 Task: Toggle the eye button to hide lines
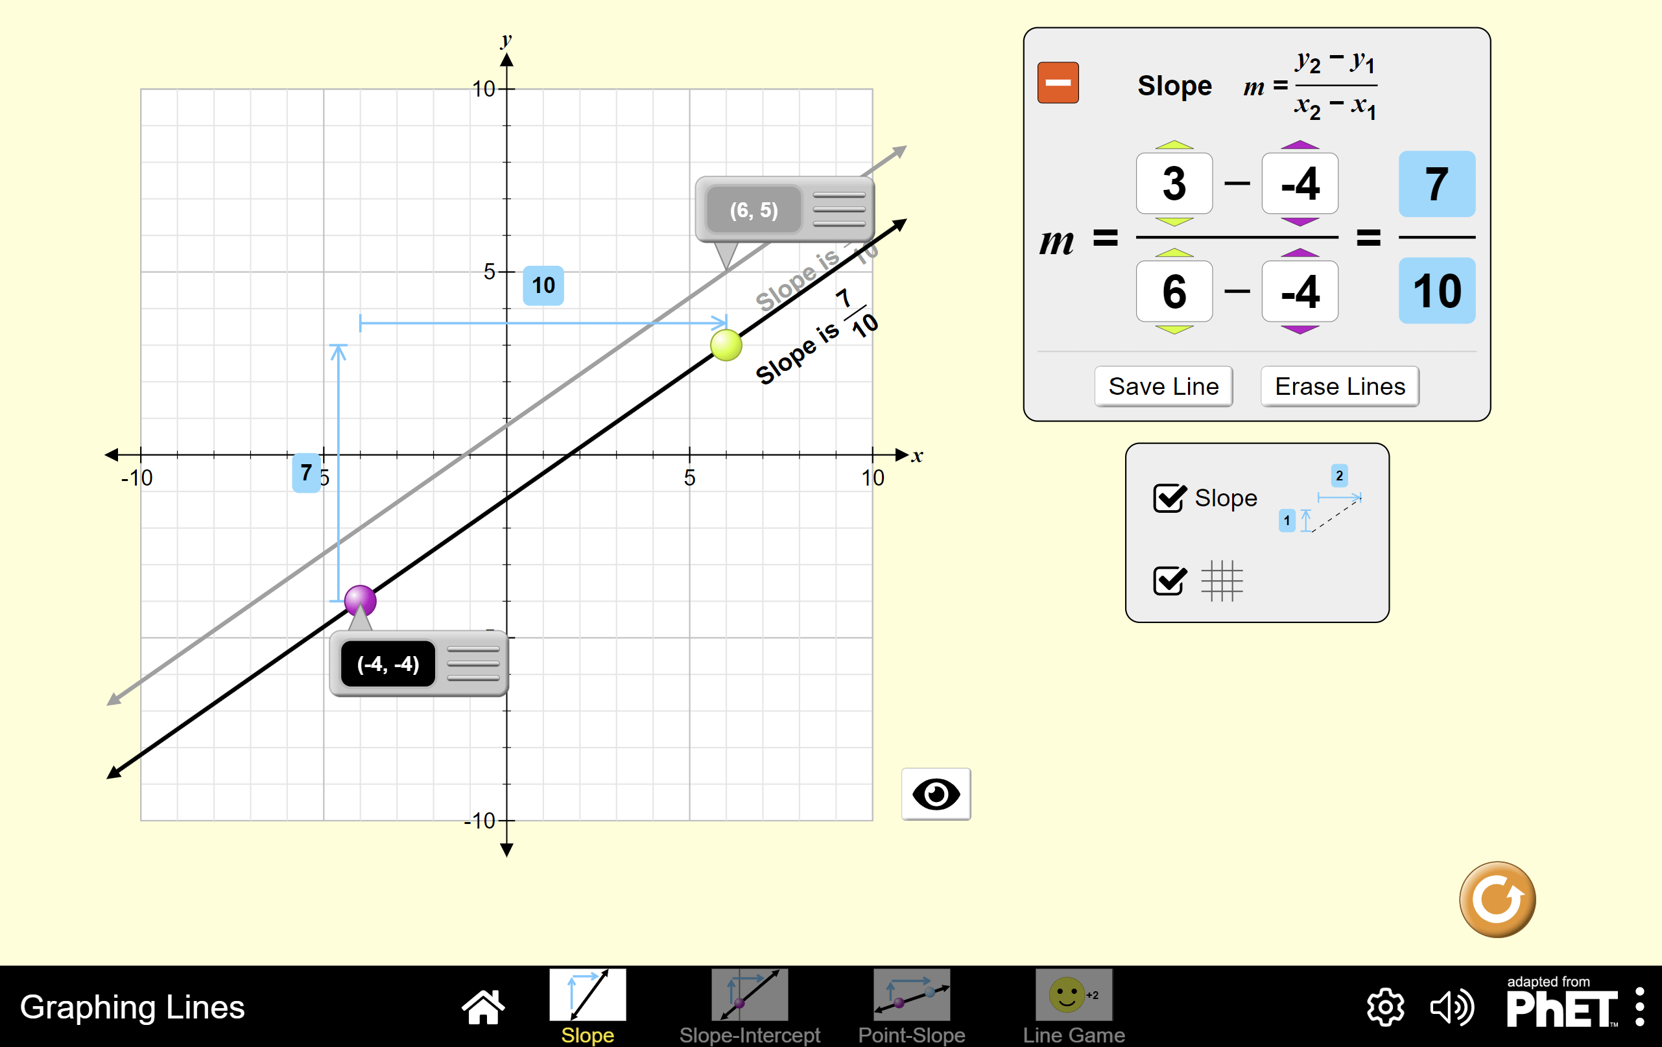coord(935,794)
